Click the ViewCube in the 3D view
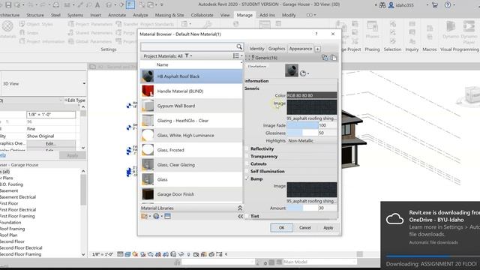The image size is (480, 270). tap(472, 94)
